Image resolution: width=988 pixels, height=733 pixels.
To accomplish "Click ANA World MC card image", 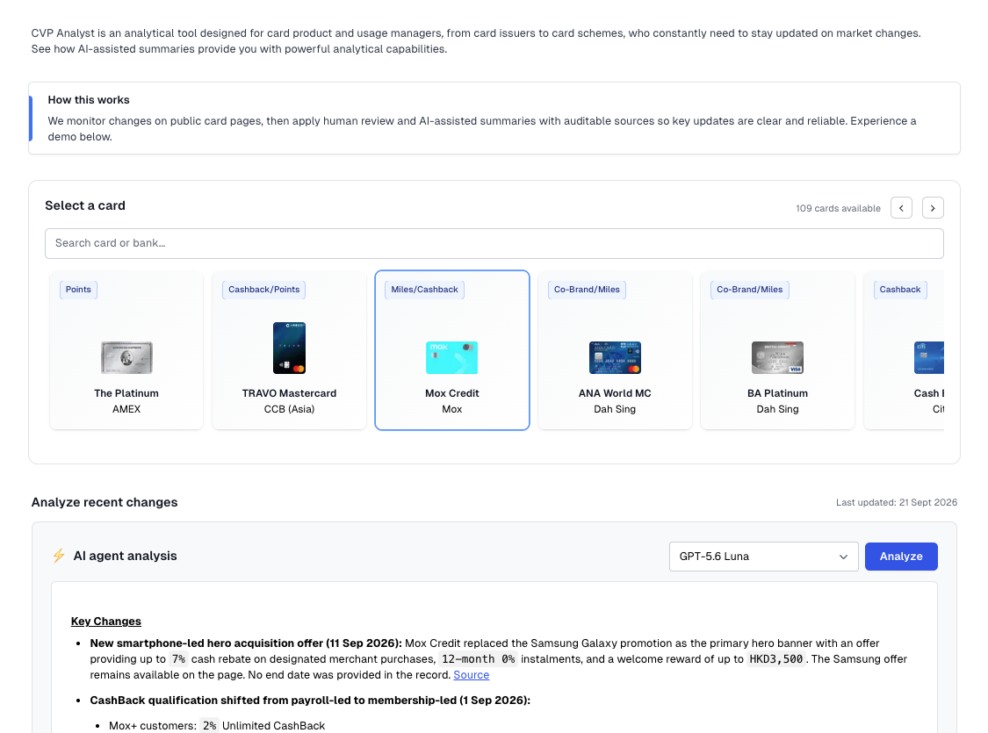I will point(615,357).
